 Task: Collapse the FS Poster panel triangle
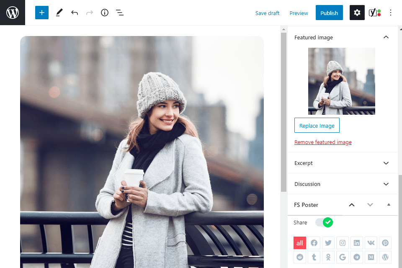(389, 205)
